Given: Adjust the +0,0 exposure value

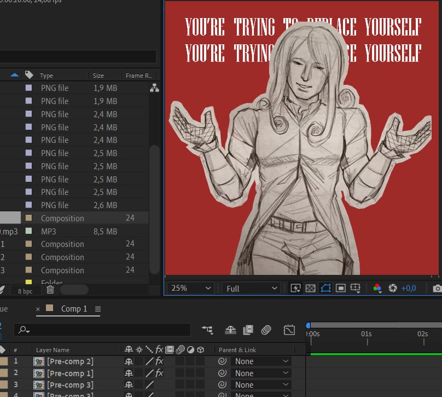Looking at the screenshot, I should click(x=409, y=288).
